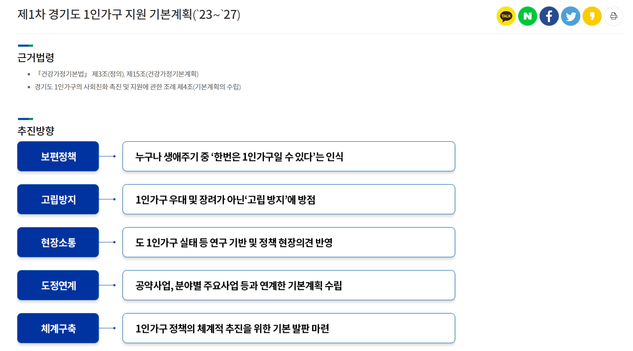Click the 경기도 1인가구 조례 제4조 list item
The height and width of the screenshot is (351, 633).
tap(138, 87)
